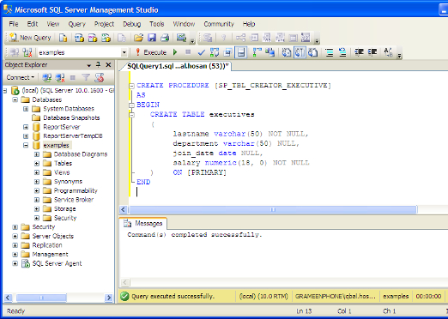Switch output to Results to File
The image size is (448, 319).
point(313,52)
